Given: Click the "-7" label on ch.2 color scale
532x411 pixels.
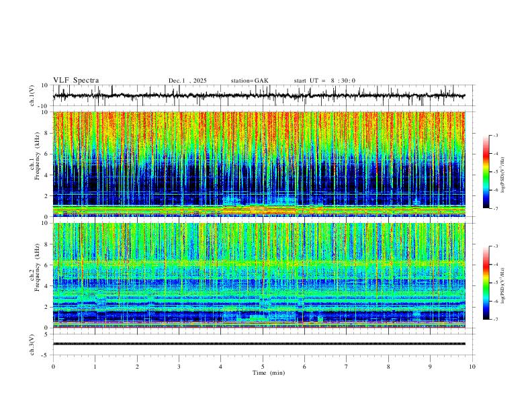Looking at the screenshot, I should pyautogui.click(x=495, y=320).
